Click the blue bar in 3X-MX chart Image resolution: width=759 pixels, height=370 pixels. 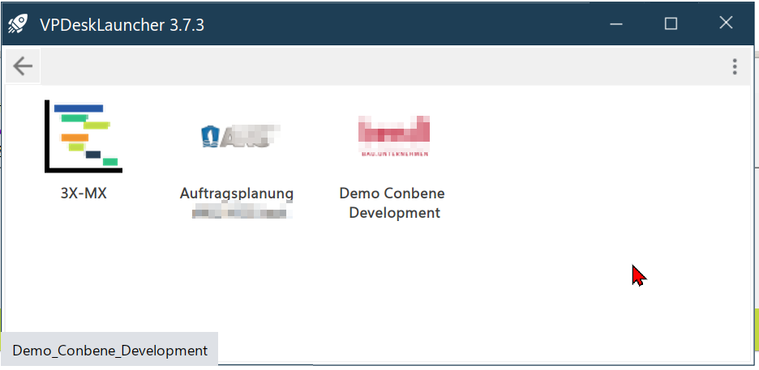pos(79,108)
